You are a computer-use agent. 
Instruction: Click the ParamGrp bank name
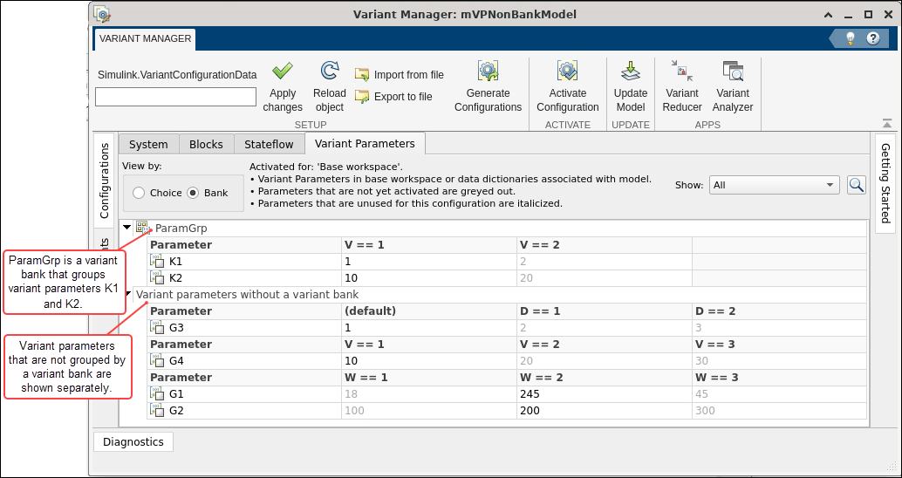coord(181,229)
